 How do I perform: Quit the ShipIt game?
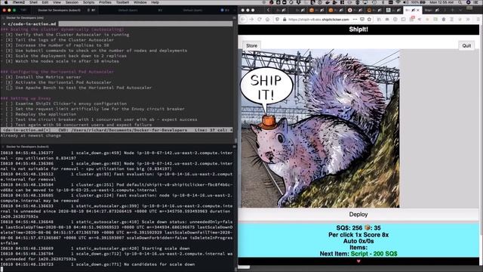point(466,45)
